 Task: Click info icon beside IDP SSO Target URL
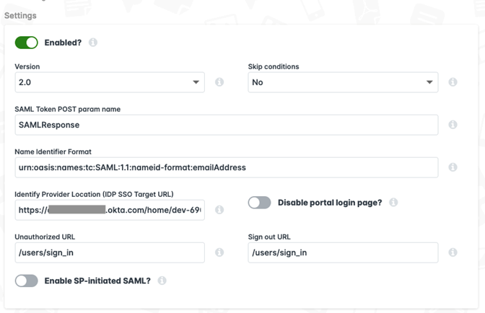click(219, 210)
